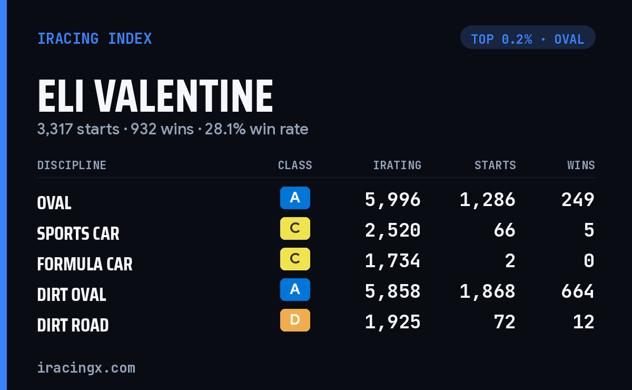This screenshot has height=390, width=632.
Task: Select the DIRT ROAD discipline row
Action: pos(316,322)
